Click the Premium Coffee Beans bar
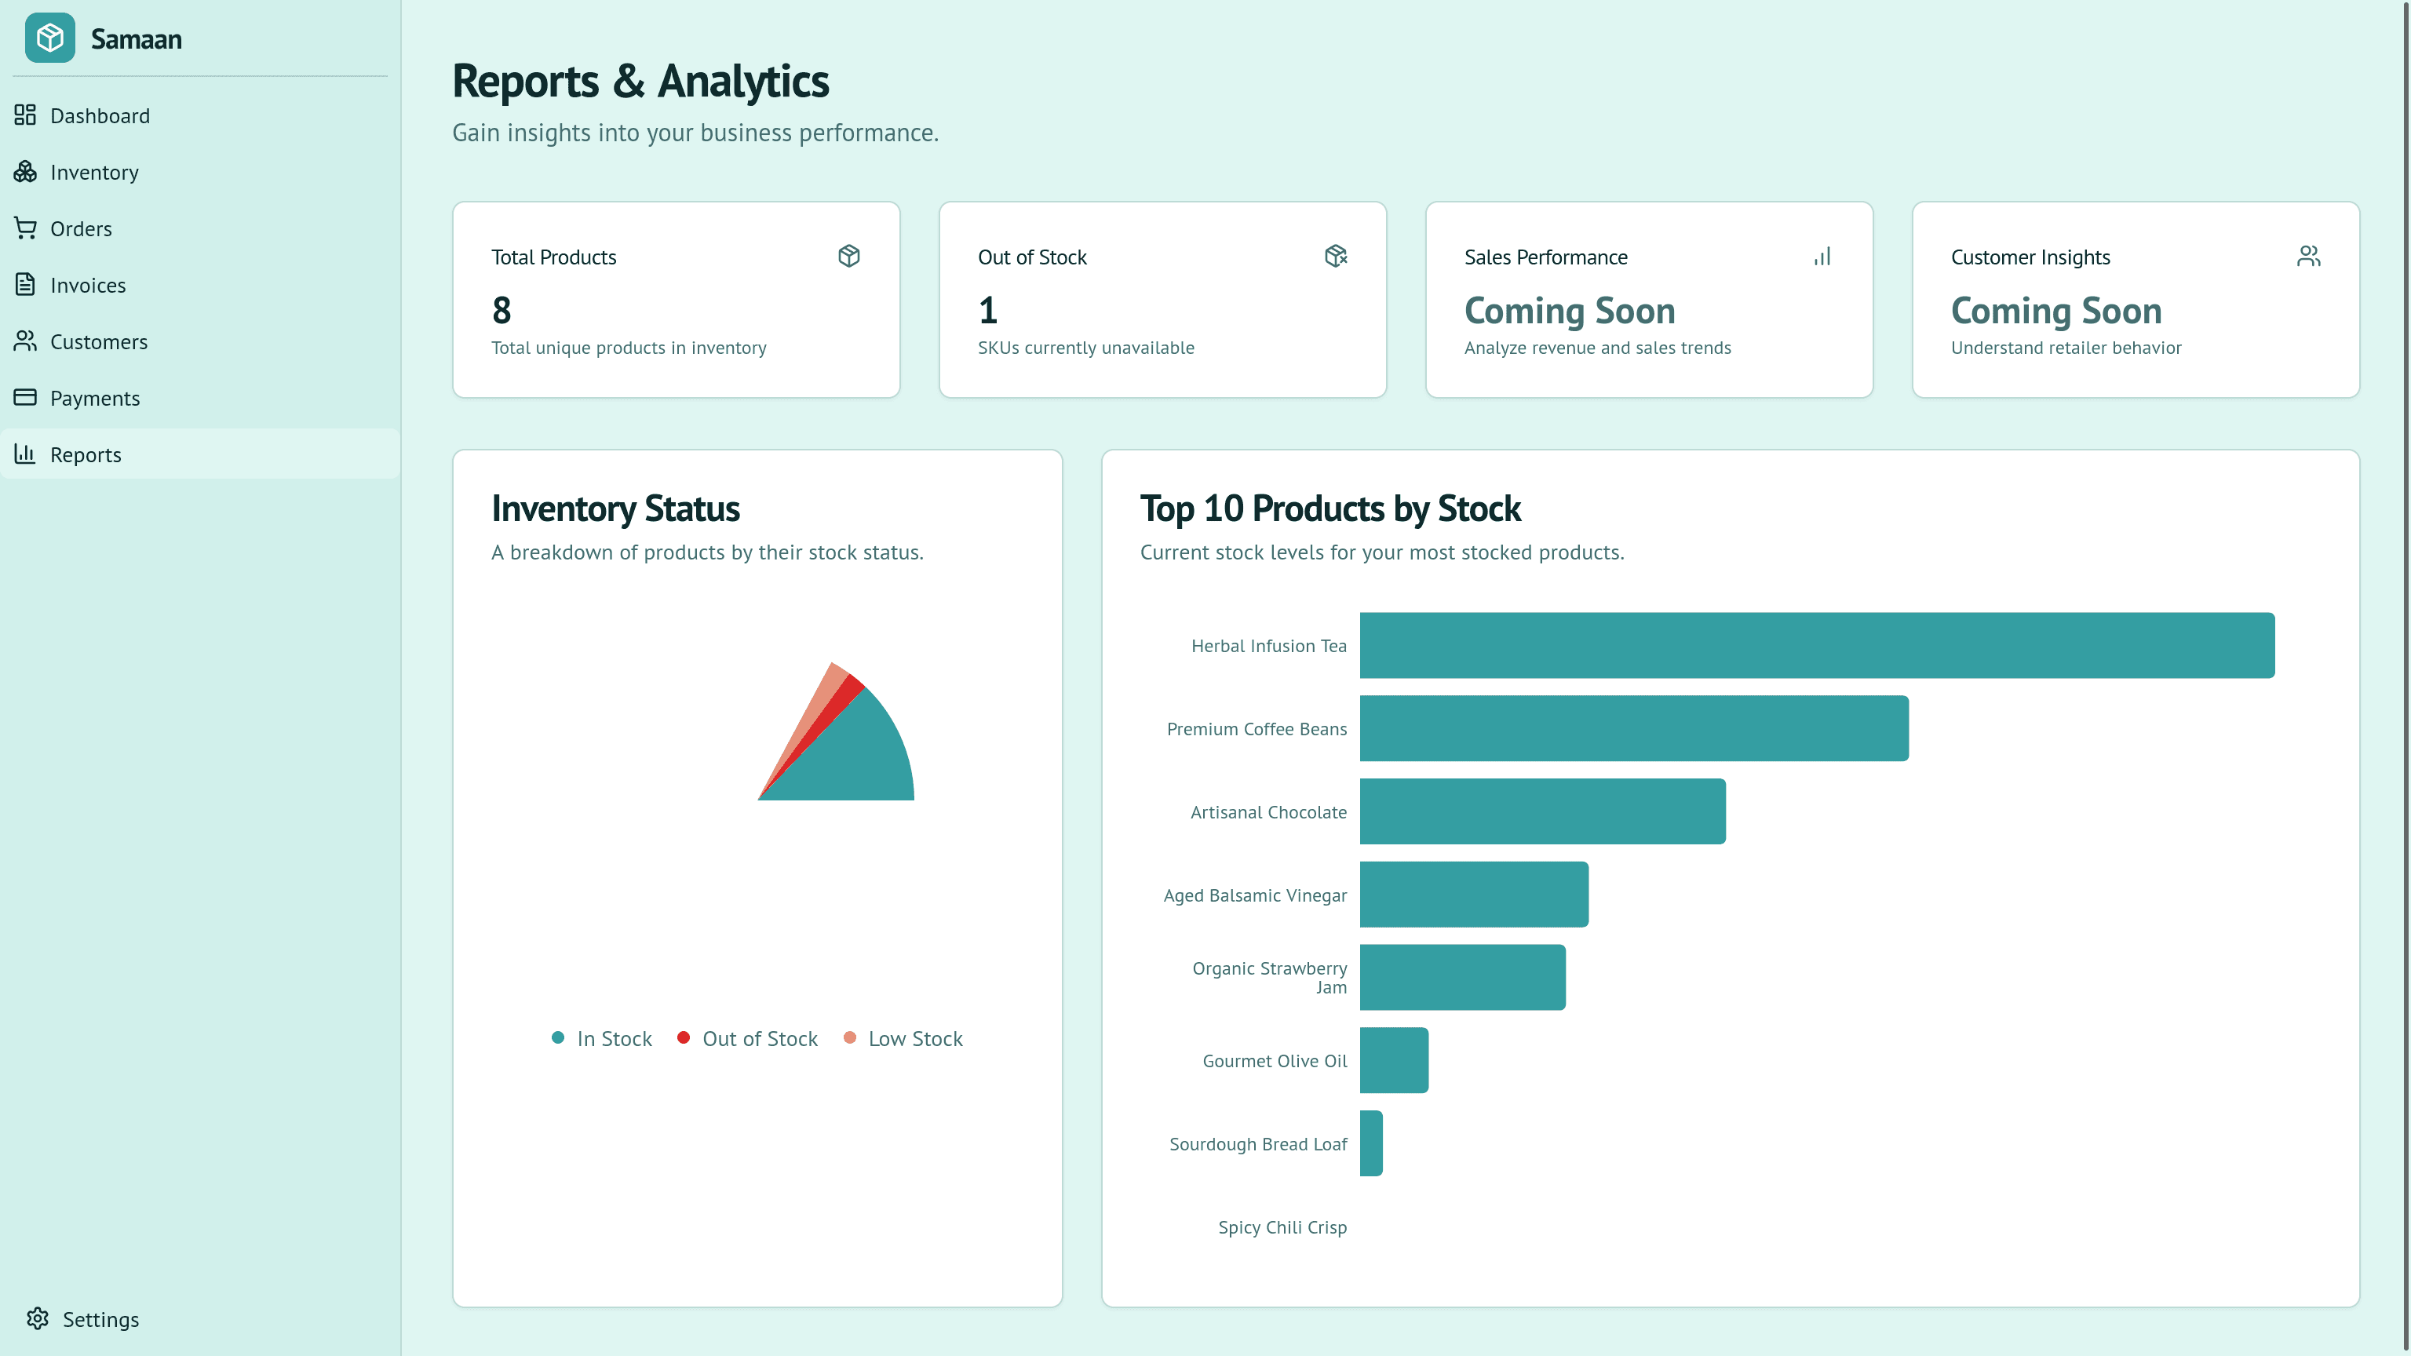 1633,728
